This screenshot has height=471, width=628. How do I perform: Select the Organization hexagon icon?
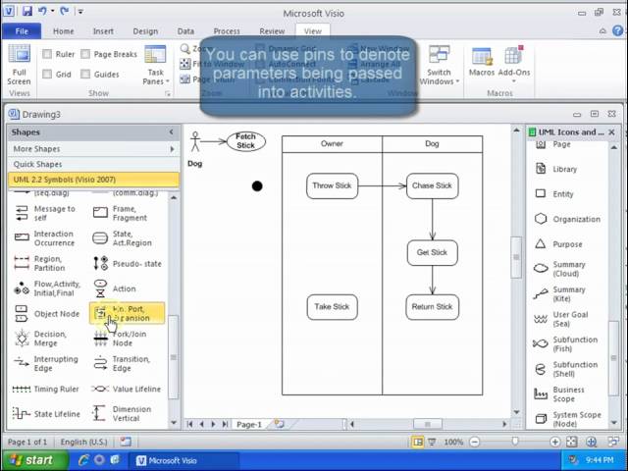[541, 219]
